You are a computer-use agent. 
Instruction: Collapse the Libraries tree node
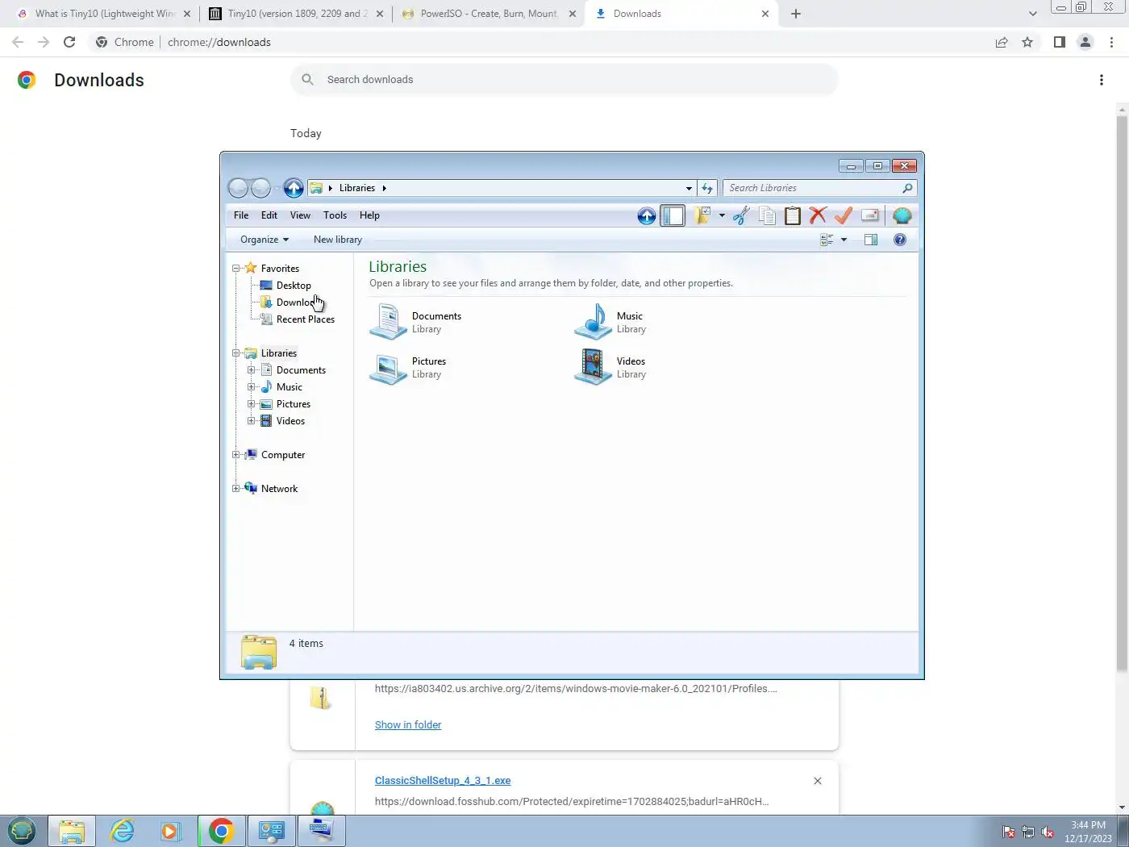236,353
